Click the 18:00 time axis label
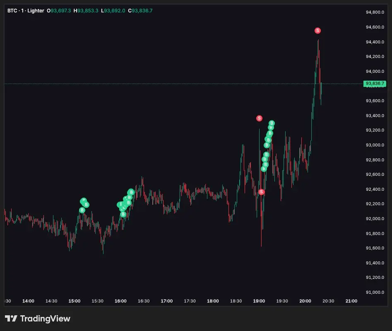Viewport: 392px width, 331px height. click(x=213, y=301)
